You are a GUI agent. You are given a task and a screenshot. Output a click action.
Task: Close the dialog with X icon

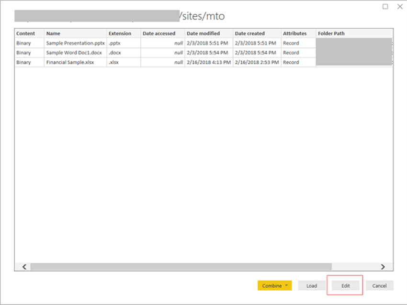coord(400,7)
